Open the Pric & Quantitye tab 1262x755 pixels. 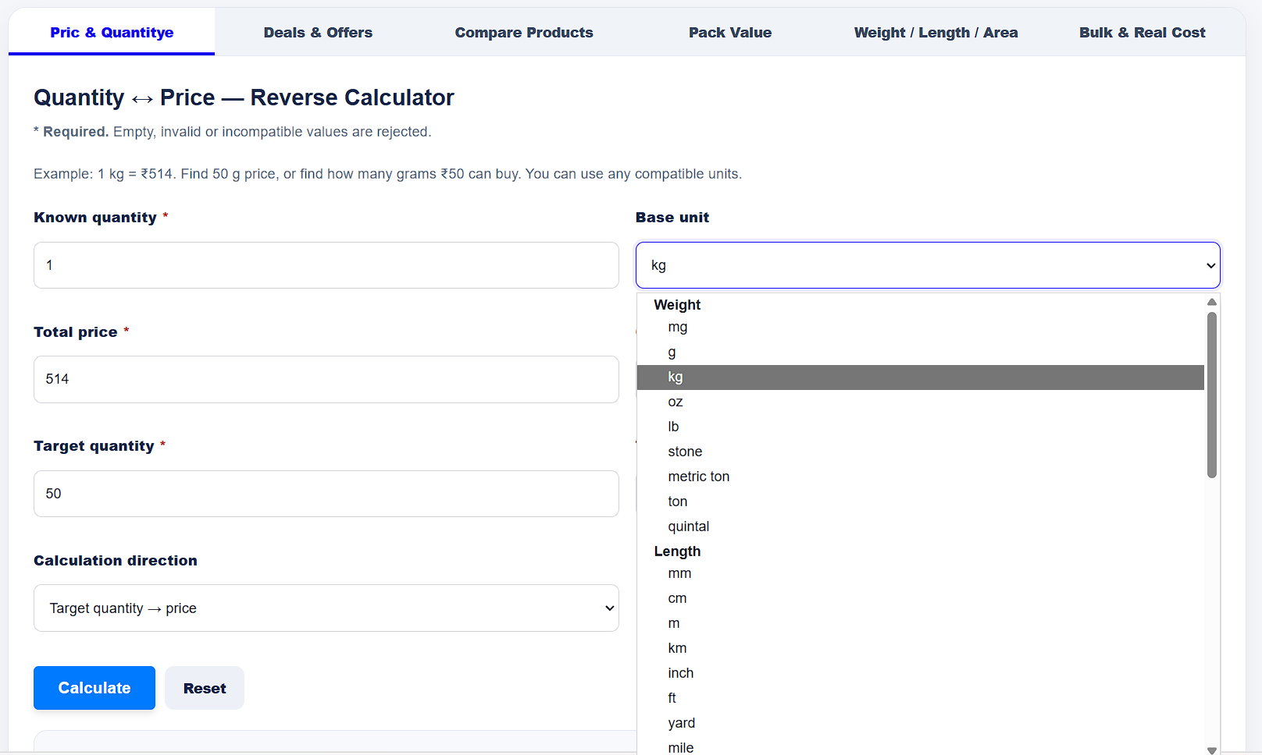(112, 32)
